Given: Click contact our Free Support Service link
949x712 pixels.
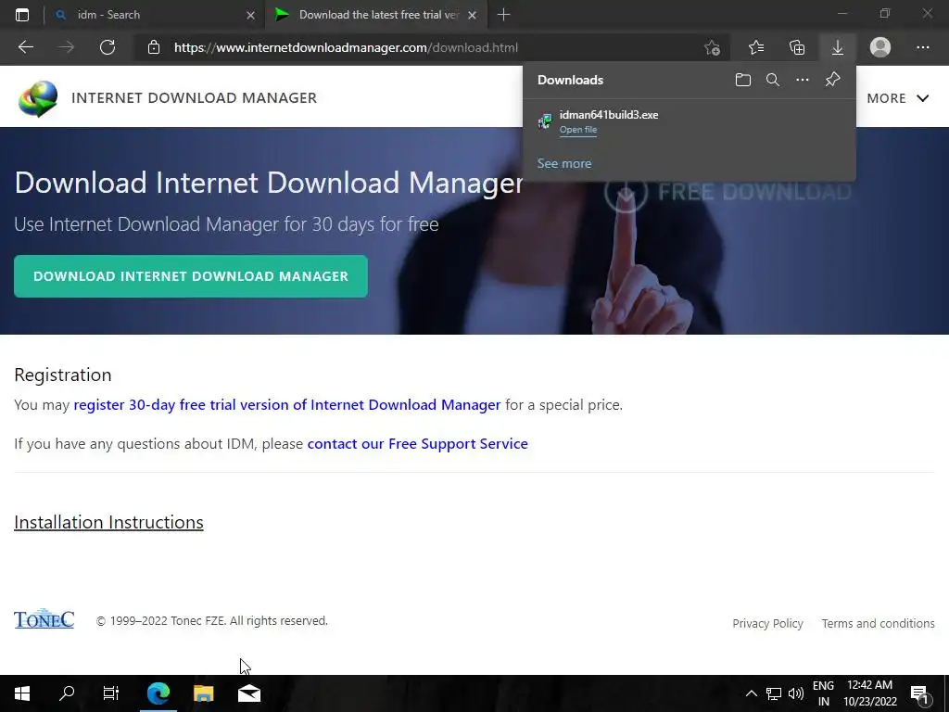Looking at the screenshot, I should tap(418, 444).
